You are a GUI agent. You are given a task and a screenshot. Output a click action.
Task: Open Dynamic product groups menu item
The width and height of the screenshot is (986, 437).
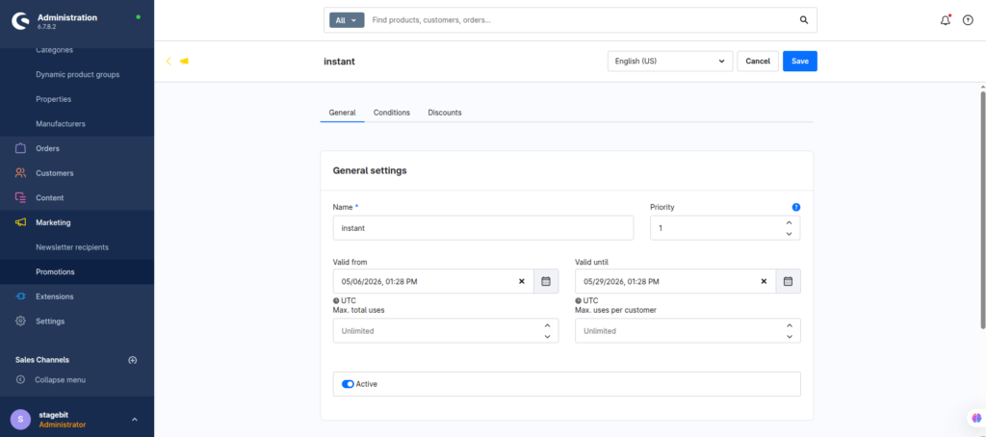click(77, 74)
